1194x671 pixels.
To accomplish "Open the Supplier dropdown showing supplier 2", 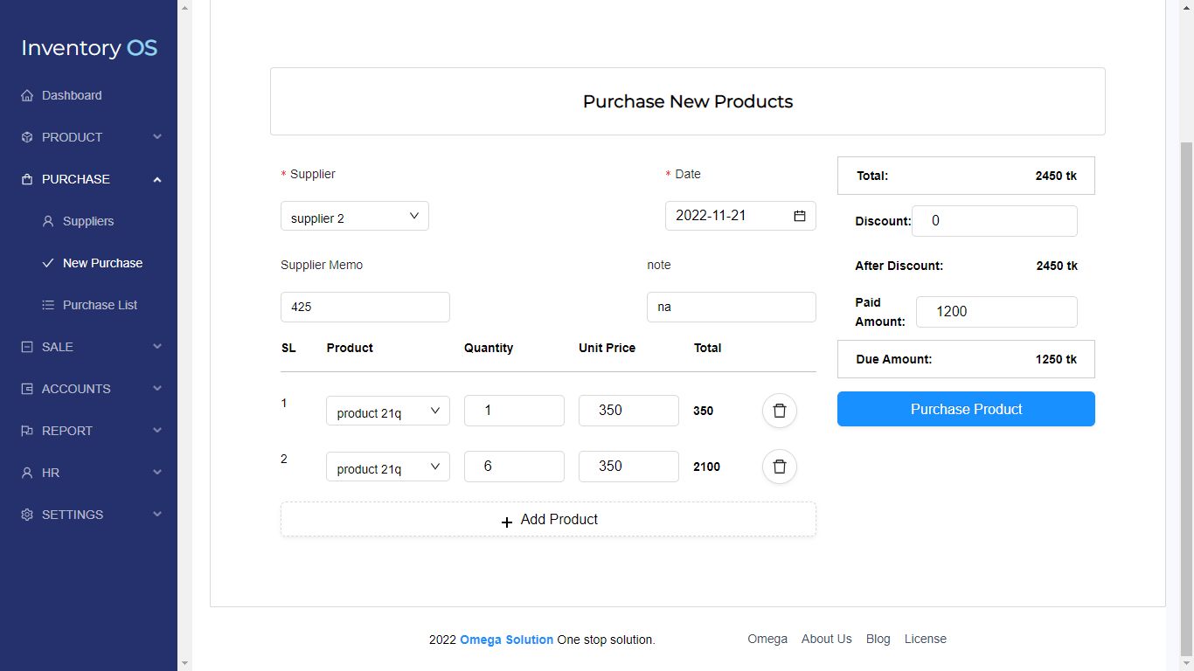I will pyautogui.click(x=354, y=217).
